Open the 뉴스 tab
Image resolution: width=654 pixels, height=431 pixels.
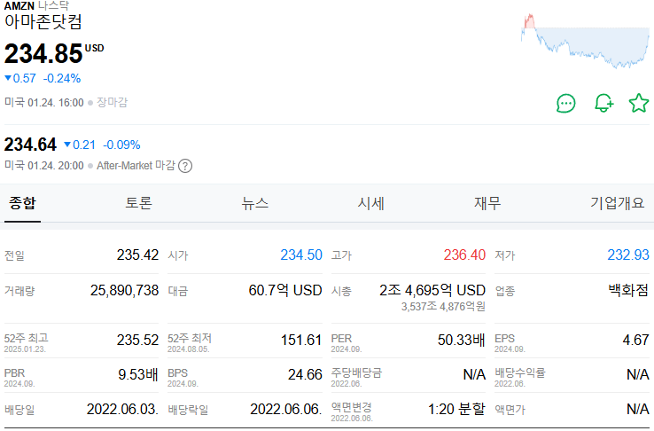point(255,203)
